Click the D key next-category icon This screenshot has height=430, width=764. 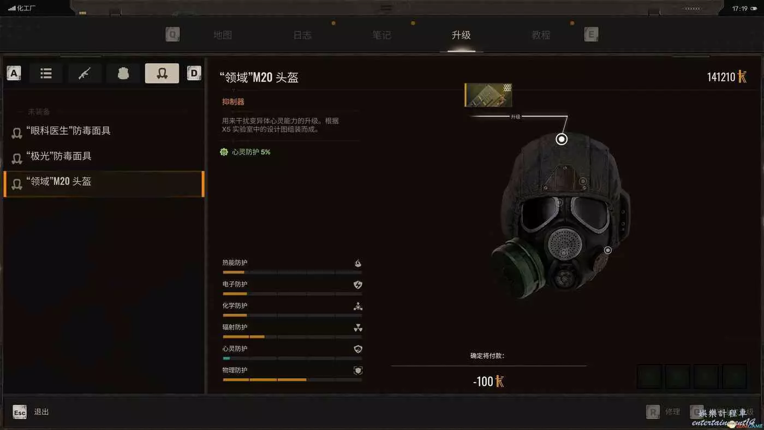pos(194,73)
